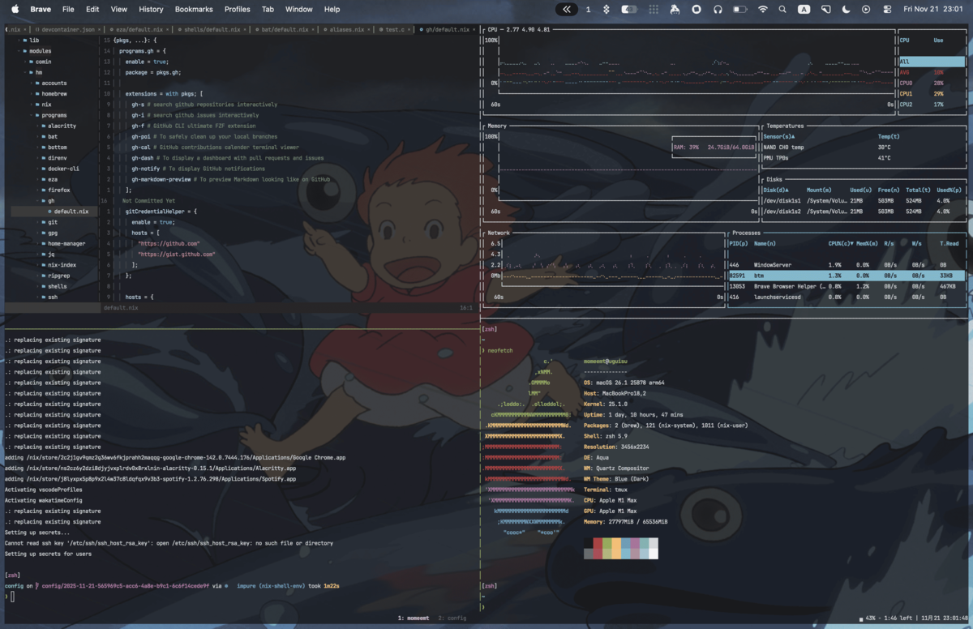The width and height of the screenshot is (973, 629).
Task: Toggle CPU2 entry in CPU legend
Action: (x=932, y=104)
